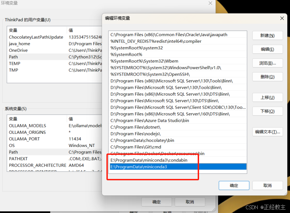Screen dimensions: 290x213
Task: Select the C:\Program Files\Git\cmd entry
Action: (178, 147)
